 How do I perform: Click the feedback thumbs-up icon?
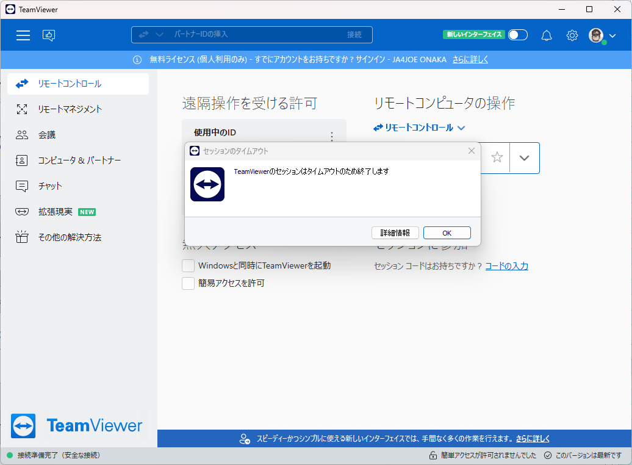pos(49,35)
